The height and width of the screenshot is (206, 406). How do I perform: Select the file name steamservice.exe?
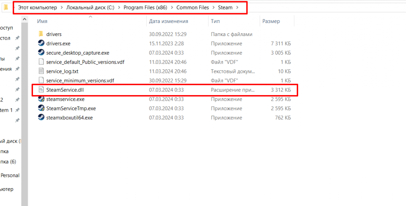click(65, 99)
